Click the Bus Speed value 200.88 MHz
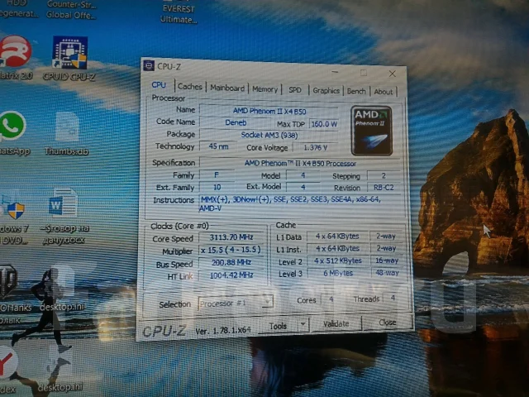Viewport: 529px width, 397px height. point(231,262)
